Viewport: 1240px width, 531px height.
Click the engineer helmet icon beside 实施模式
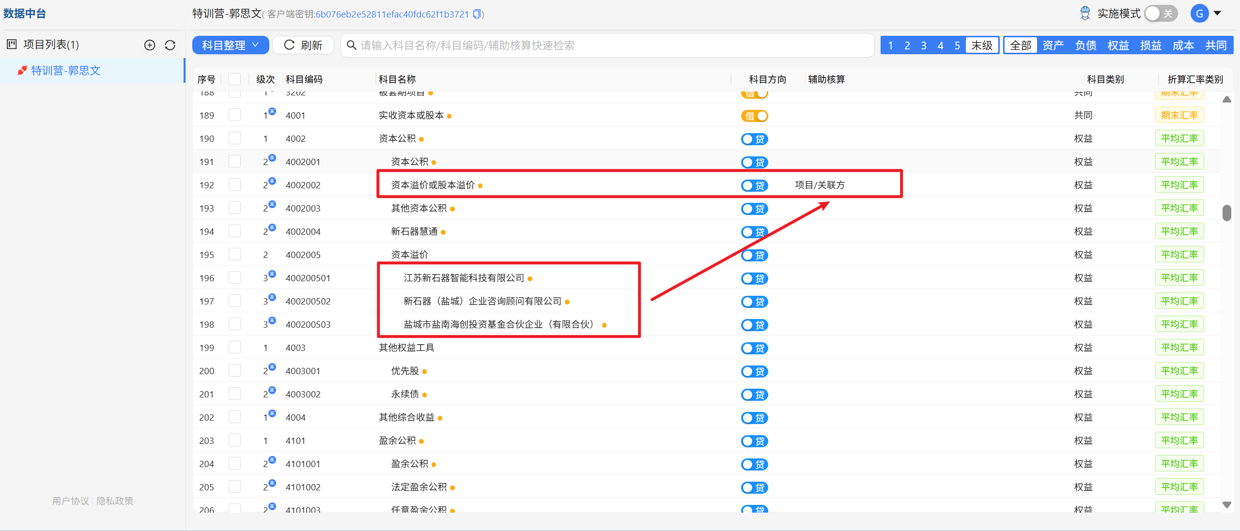pyautogui.click(x=1085, y=14)
